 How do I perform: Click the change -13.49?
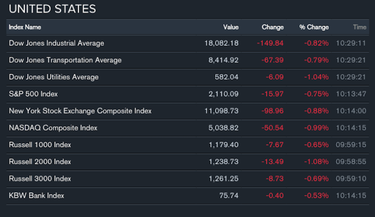[x=272, y=162]
